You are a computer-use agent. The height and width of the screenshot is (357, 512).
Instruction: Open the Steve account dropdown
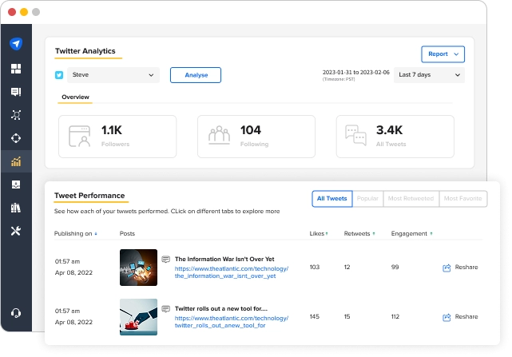coord(113,75)
